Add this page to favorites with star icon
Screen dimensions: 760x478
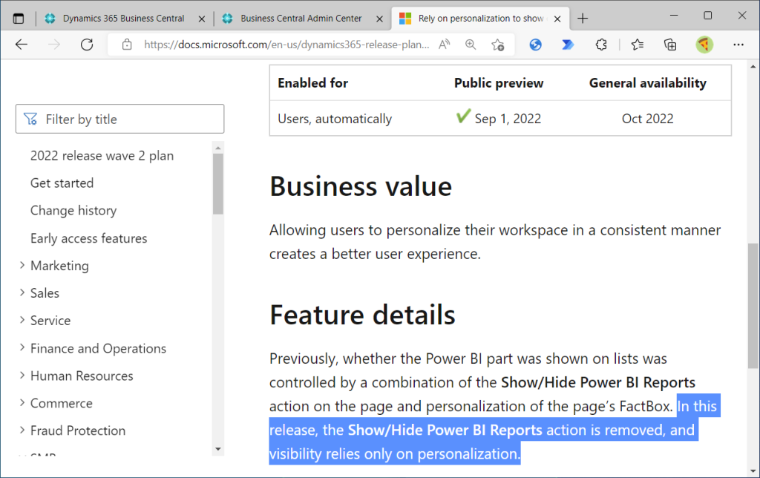pyautogui.click(x=497, y=45)
